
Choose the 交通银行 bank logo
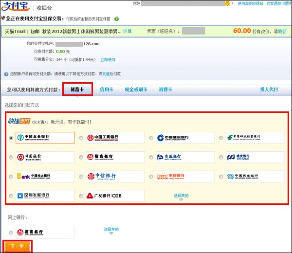(185, 157)
